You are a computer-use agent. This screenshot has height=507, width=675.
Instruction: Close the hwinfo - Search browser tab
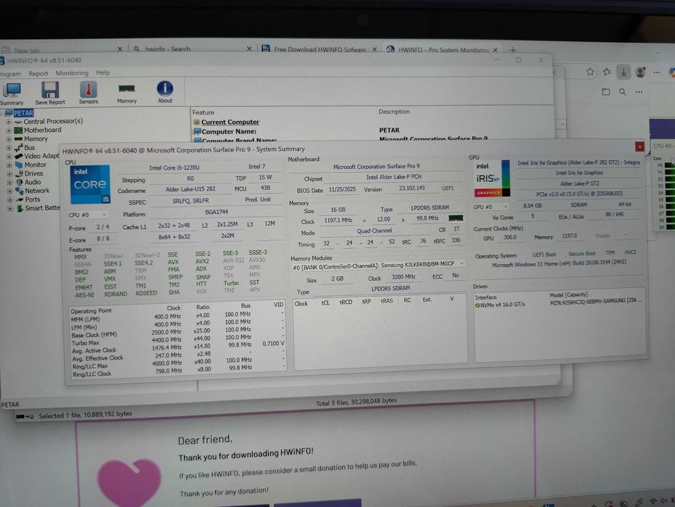[x=248, y=49]
